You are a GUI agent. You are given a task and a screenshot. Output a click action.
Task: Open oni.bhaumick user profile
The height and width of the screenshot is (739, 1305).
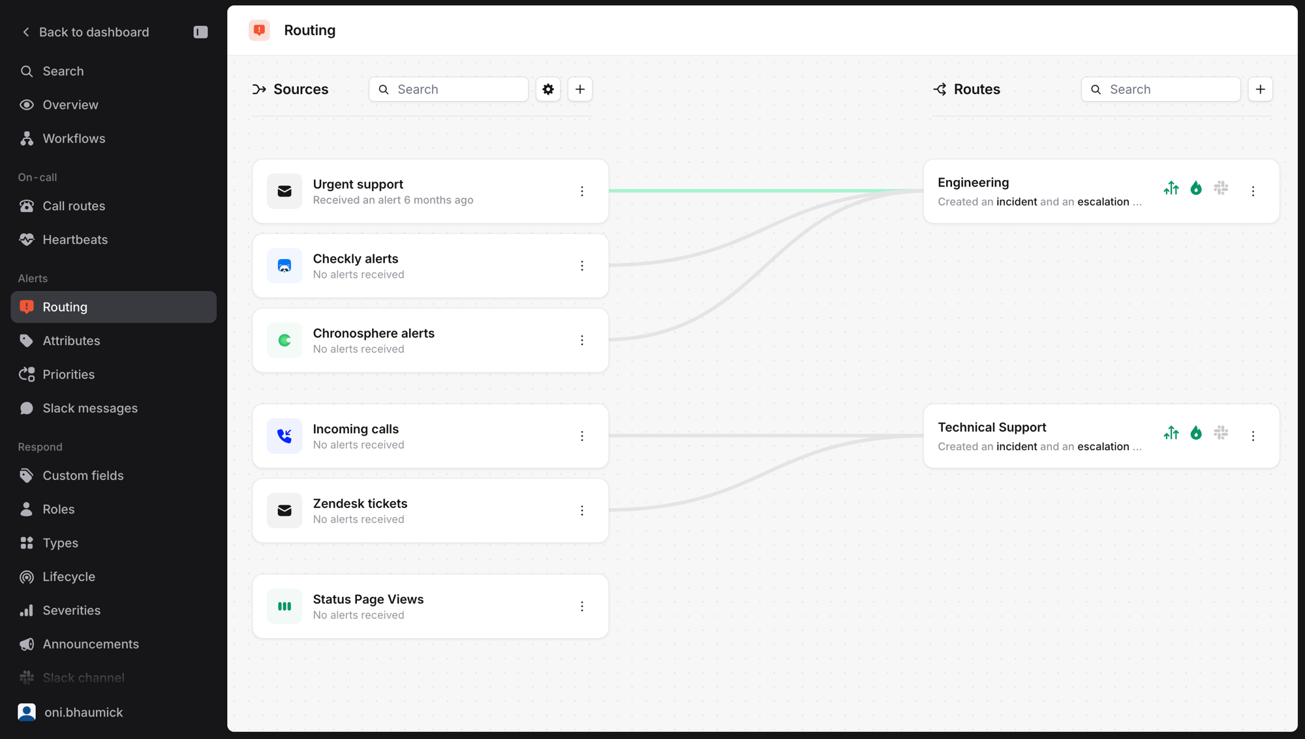click(71, 712)
